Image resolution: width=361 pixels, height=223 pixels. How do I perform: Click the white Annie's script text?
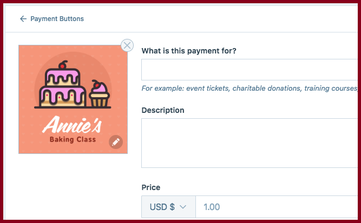point(72,125)
